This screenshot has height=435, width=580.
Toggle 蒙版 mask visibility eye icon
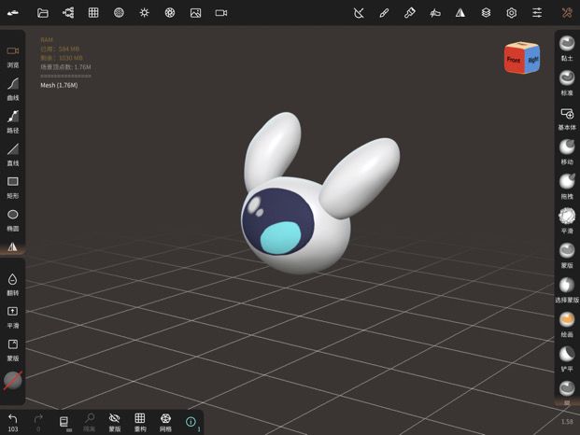(x=115, y=423)
